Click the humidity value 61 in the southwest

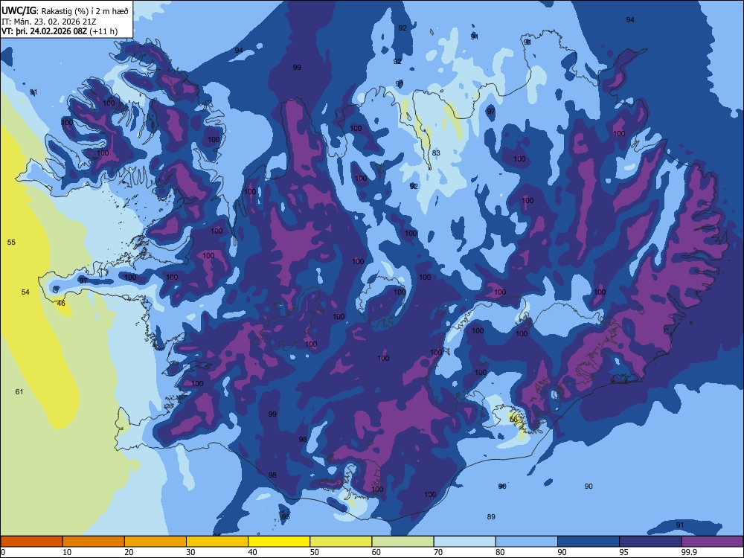click(x=19, y=392)
